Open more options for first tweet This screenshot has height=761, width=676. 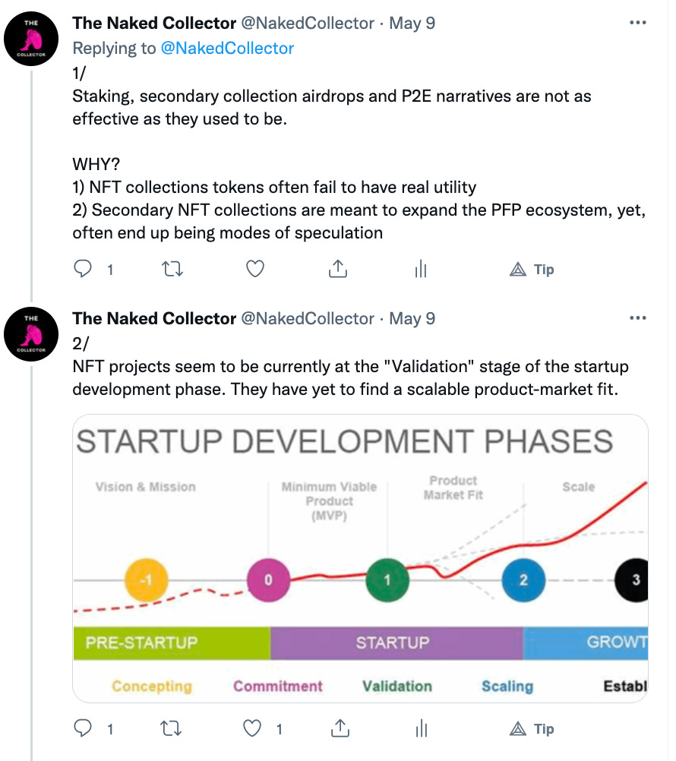(637, 23)
